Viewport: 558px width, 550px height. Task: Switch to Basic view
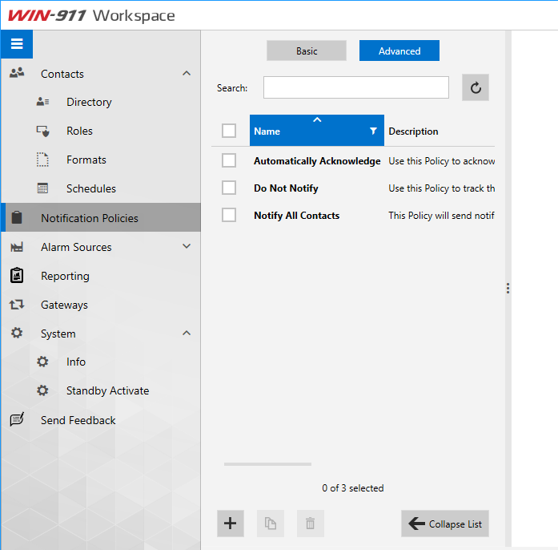[307, 51]
